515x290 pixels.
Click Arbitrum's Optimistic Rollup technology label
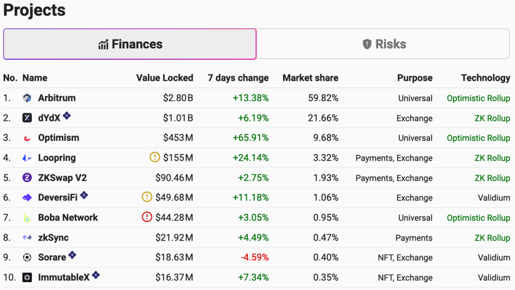[478, 98]
